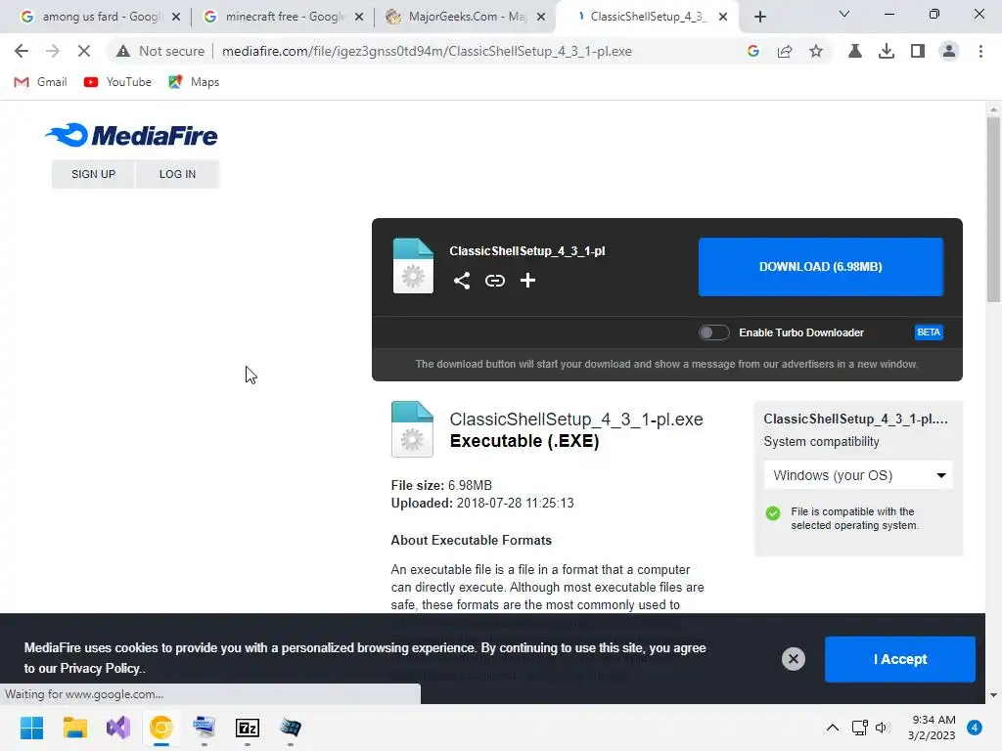Click the scrollbar down arrow
The width and height of the screenshot is (1002, 751).
pos(993,695)
